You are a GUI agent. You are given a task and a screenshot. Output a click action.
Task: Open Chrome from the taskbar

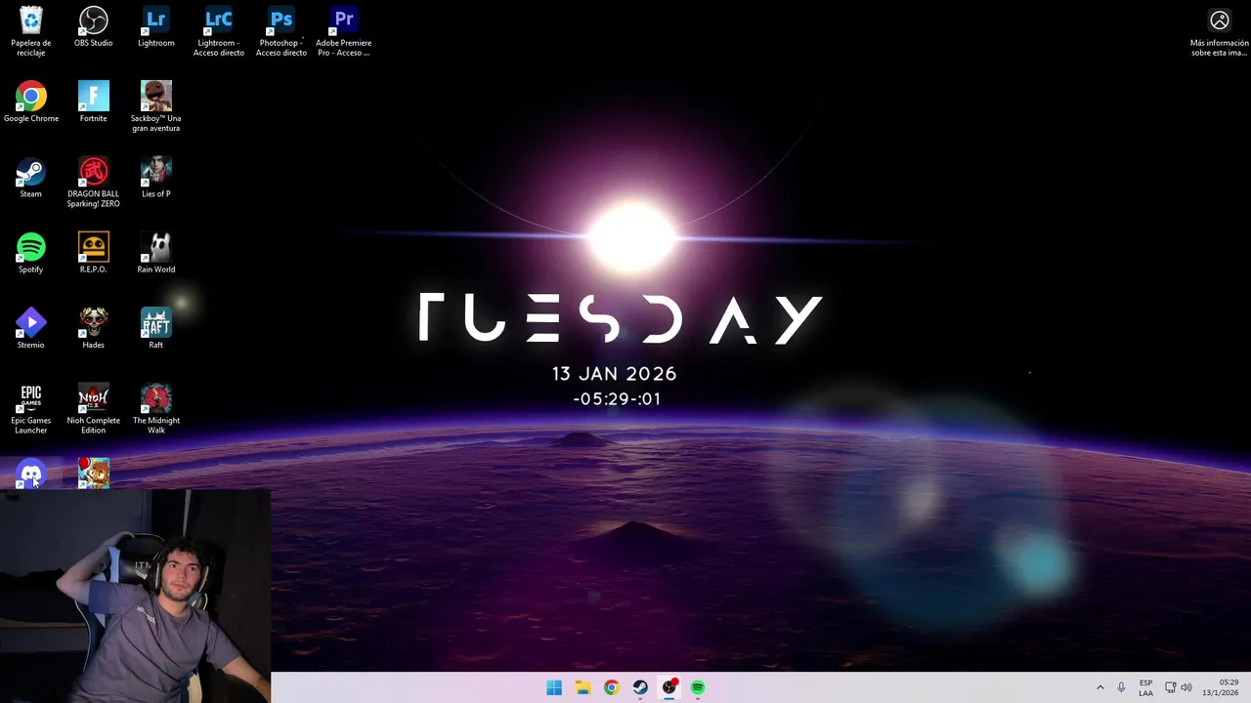[x=611, y=687]
